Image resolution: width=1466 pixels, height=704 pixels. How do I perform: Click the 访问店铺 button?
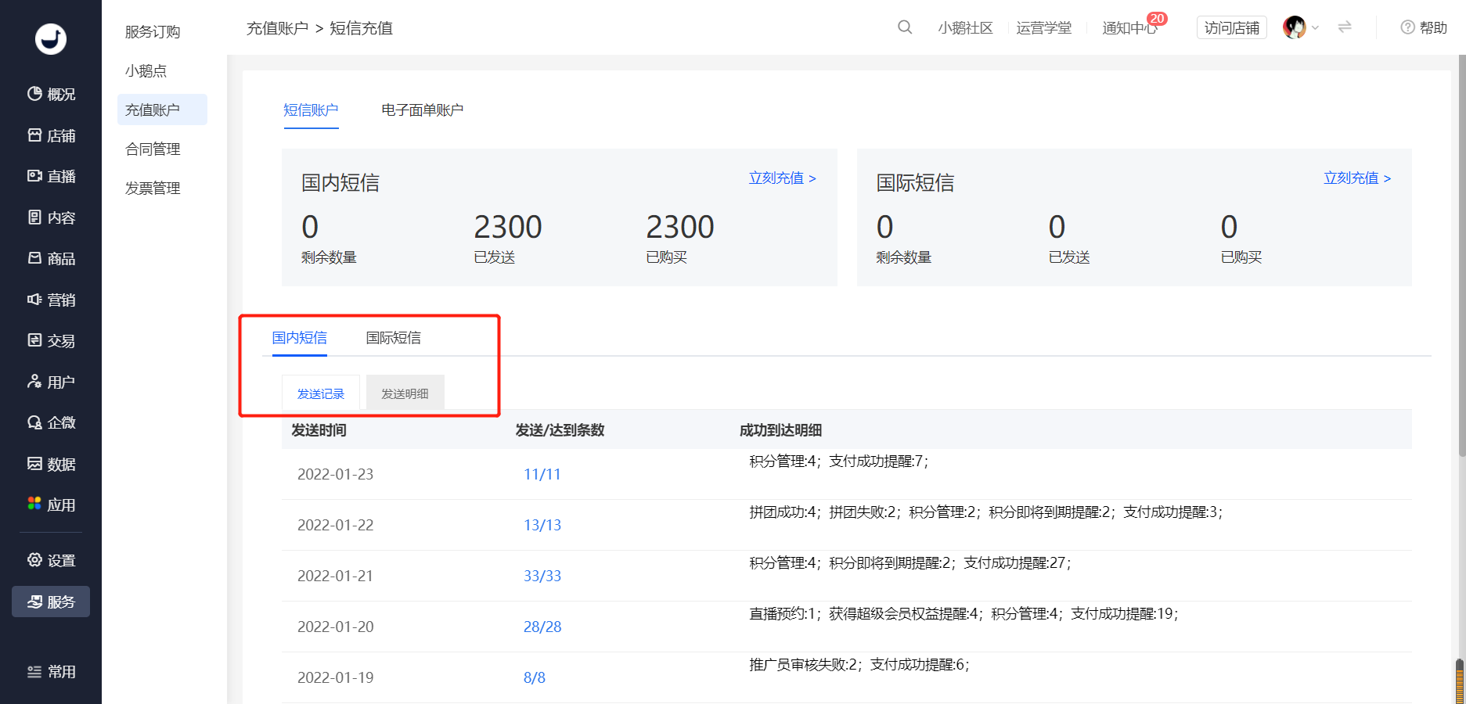pyautogui.click(x=1232, y=27)
